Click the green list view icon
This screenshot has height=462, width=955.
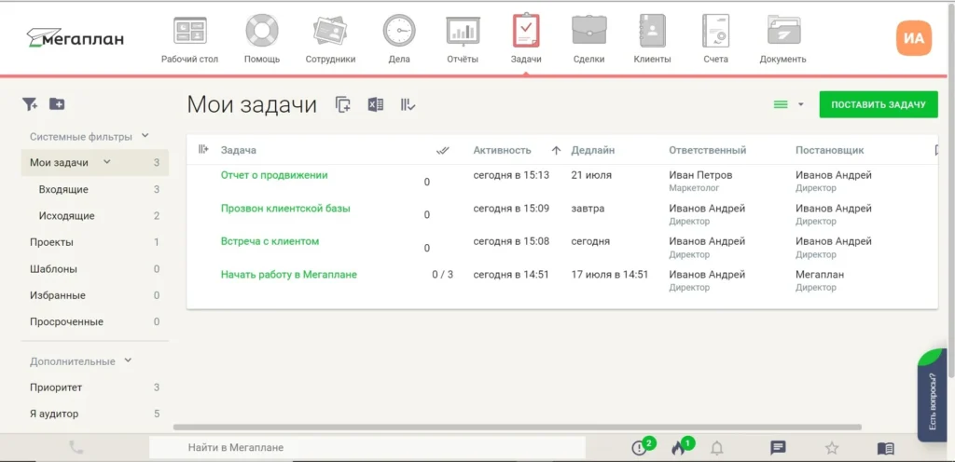pos(781,104)
